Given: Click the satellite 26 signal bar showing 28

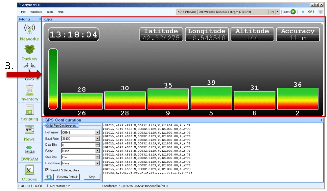Looking at the screenshot, I should point(81,101).
